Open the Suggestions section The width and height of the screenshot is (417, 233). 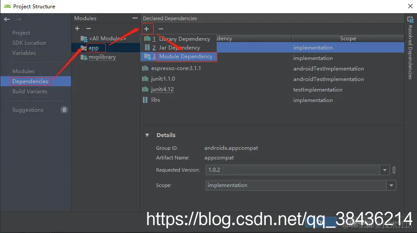click(28, 110)
